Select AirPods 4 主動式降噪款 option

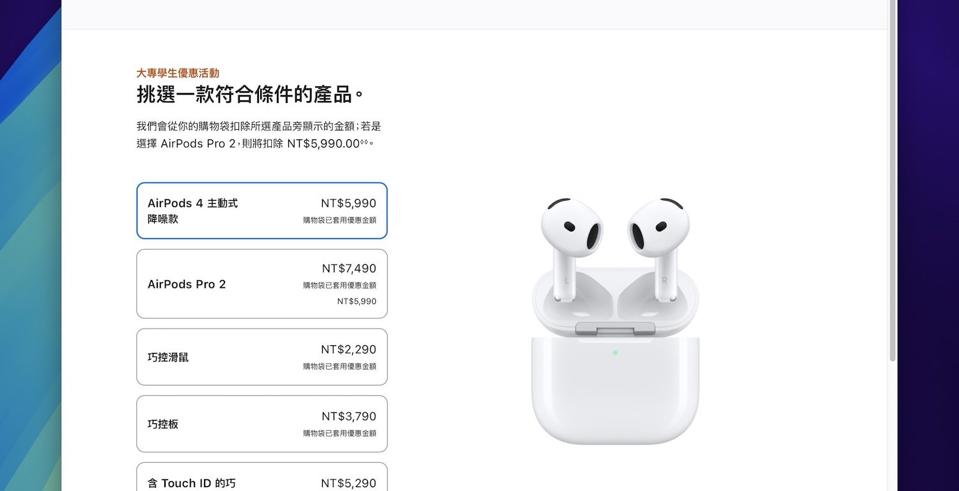coord(261,211)
